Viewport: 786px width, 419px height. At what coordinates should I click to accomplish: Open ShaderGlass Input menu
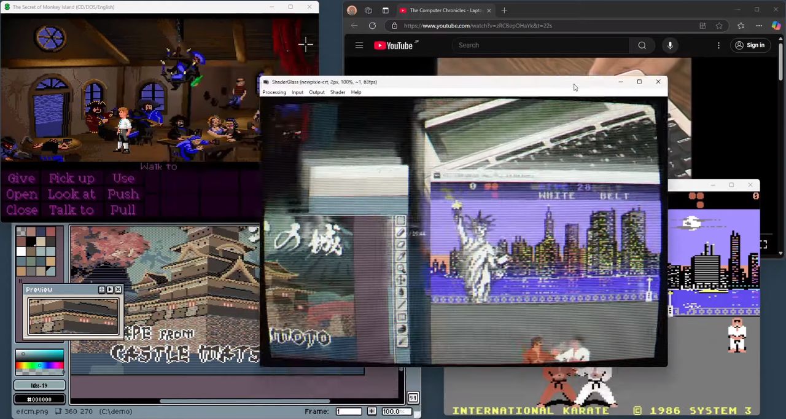pos(297,92)
